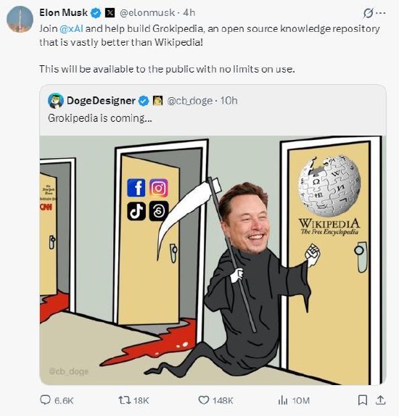Click the DogeDesigner display name
This screenshot has height=417, width=399.
pos(101,101)
